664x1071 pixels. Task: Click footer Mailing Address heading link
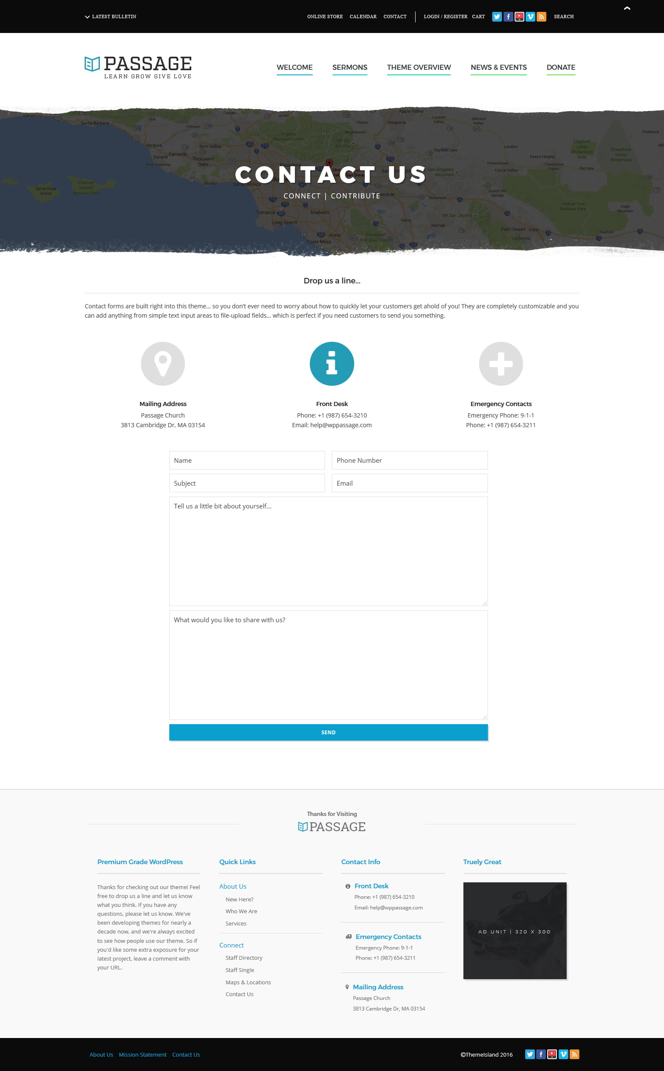pos(378,987)
